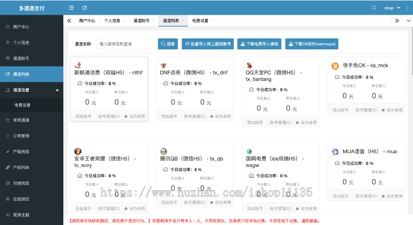Set 腾讯QB as 常用 with star
This screenshot has height=225, width=413.
click(220, 203)
